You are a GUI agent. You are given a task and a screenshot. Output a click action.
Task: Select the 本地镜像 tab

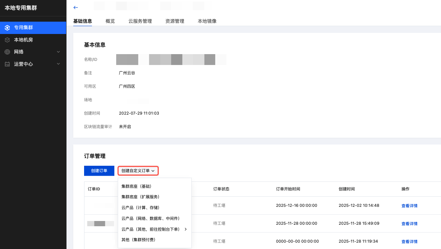207,21
